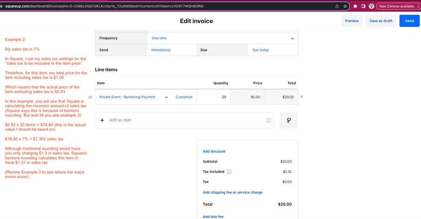421x219 pixels.
Task: Remove line item with the X icon
Action: pyautogui.click(x=301, y=97)
